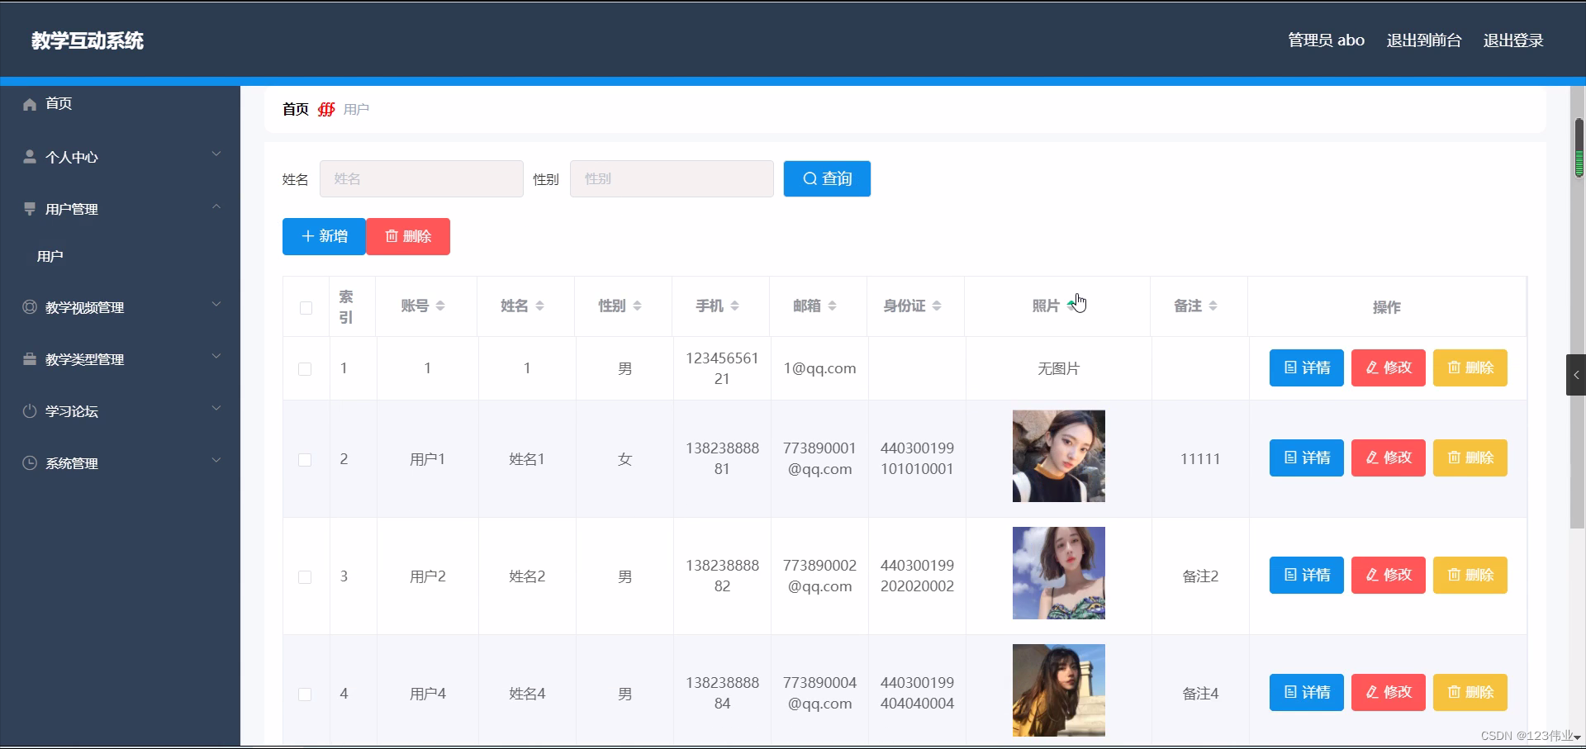The height and width of the screenshot is (749, 1586).
Task: Click the plus icon on 新增 button
Action: (306, 236)
